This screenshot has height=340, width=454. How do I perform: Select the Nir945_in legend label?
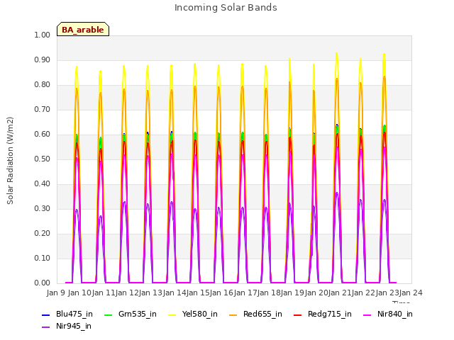(74, 327)
